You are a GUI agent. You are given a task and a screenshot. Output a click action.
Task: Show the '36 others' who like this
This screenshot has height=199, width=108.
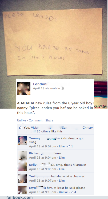(43, 131)
